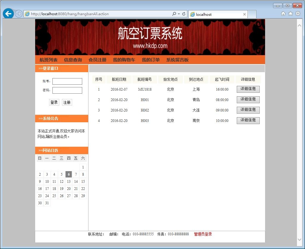Click the 账号 account input field
The image size is (305, 249).
click(x=67, y=81)
